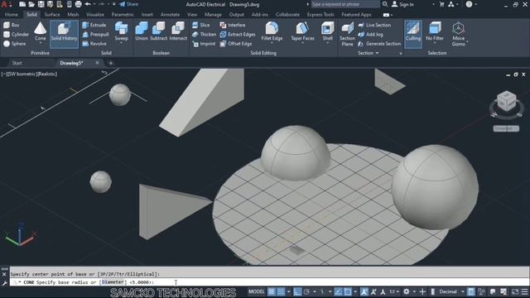Click the Section Plane tool

(347, 34)
